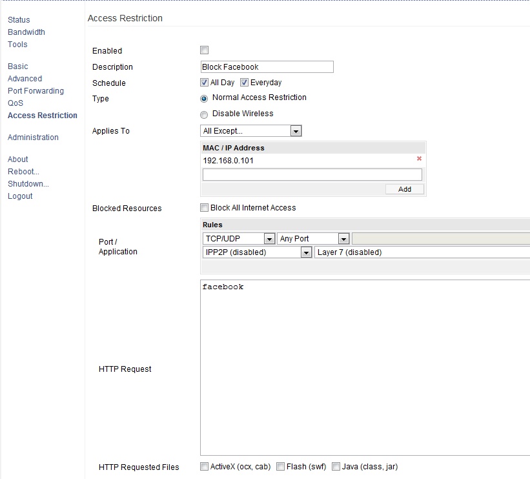Image resolution: width=530 pixels, height=479 pixels.
Task: Uncheck the Everyday schedule checkbox
Action: pos(245,83)
